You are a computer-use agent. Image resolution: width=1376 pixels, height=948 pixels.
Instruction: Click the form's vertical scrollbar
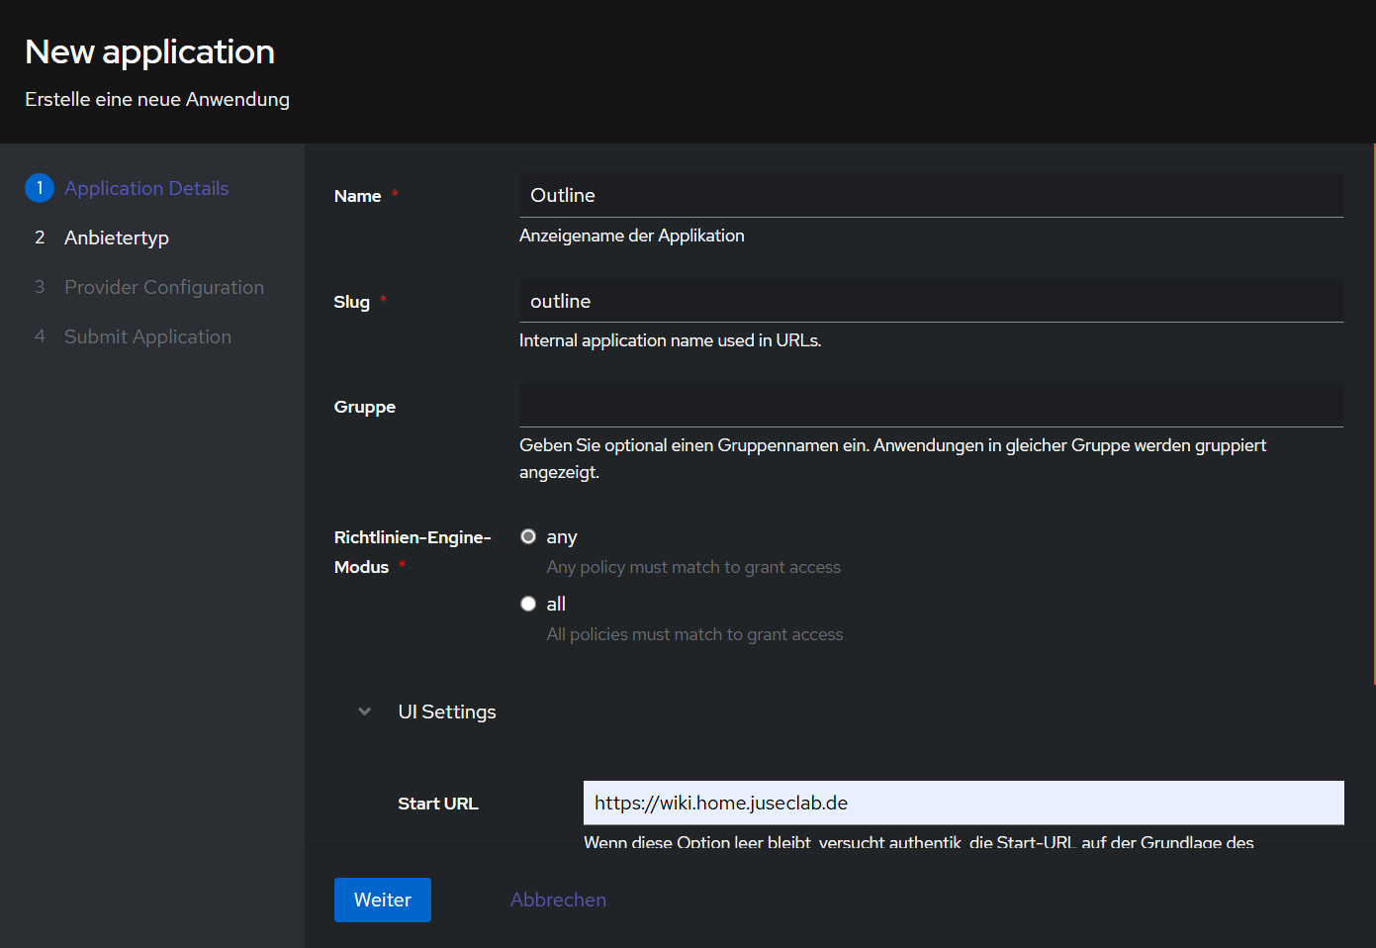(1374, 414)
